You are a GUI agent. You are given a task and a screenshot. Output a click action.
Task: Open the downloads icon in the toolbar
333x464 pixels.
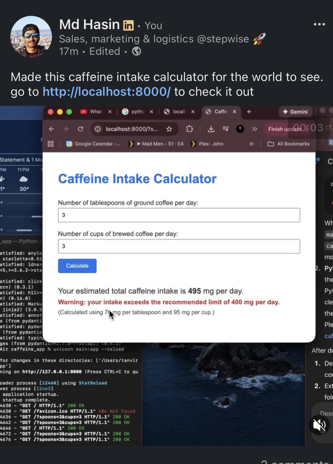(211, 129)
